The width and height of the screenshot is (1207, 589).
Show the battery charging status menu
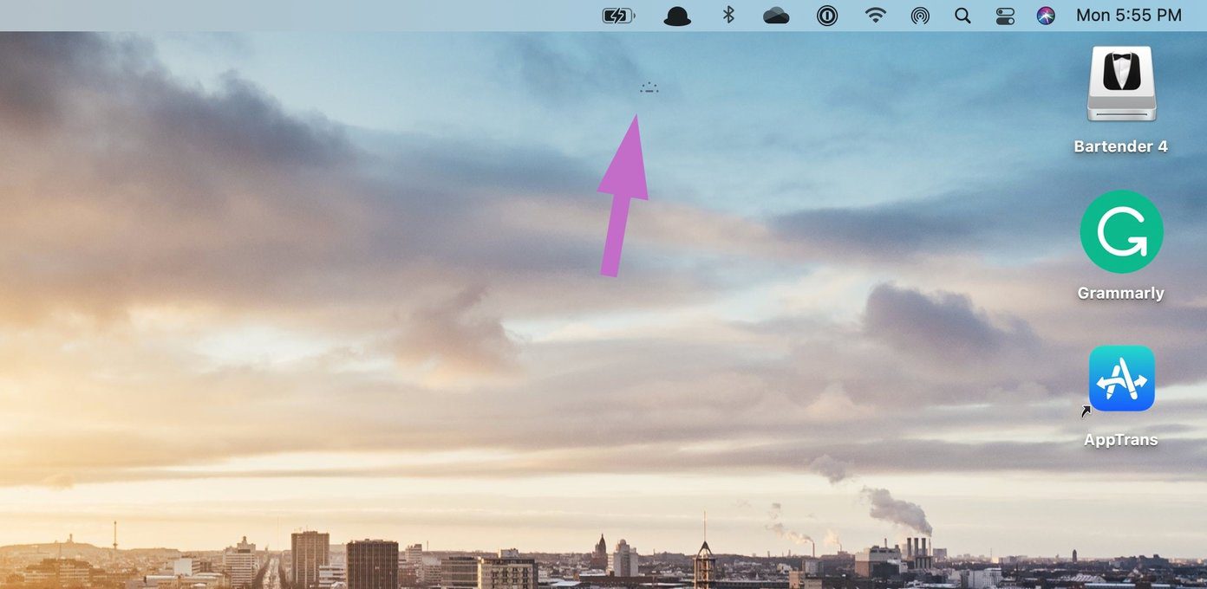tap(619, 16)
